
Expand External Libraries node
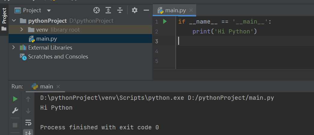coord(13,47)
